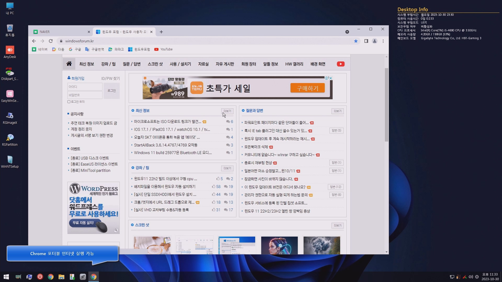Click the WordPress 무료 자동 설치 banner
The image size is (502, 282).
(x=93, y=208)
